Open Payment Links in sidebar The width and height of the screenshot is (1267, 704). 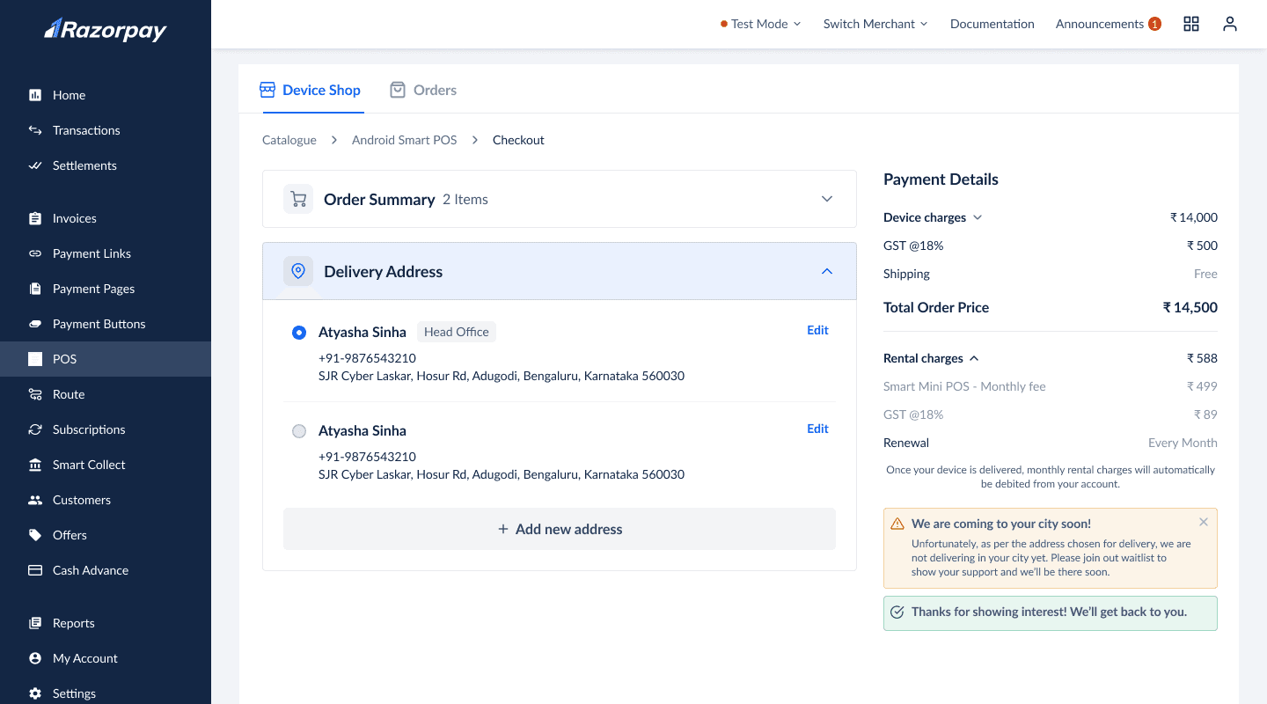coord(106,253)
